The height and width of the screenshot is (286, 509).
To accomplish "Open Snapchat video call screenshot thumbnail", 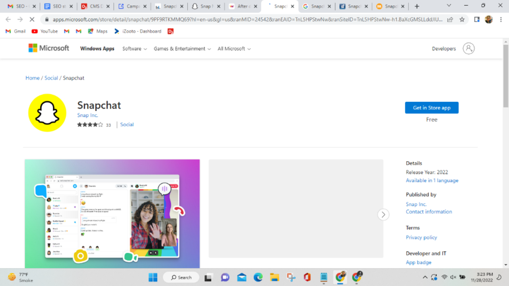I will click(x=112, y=214).
